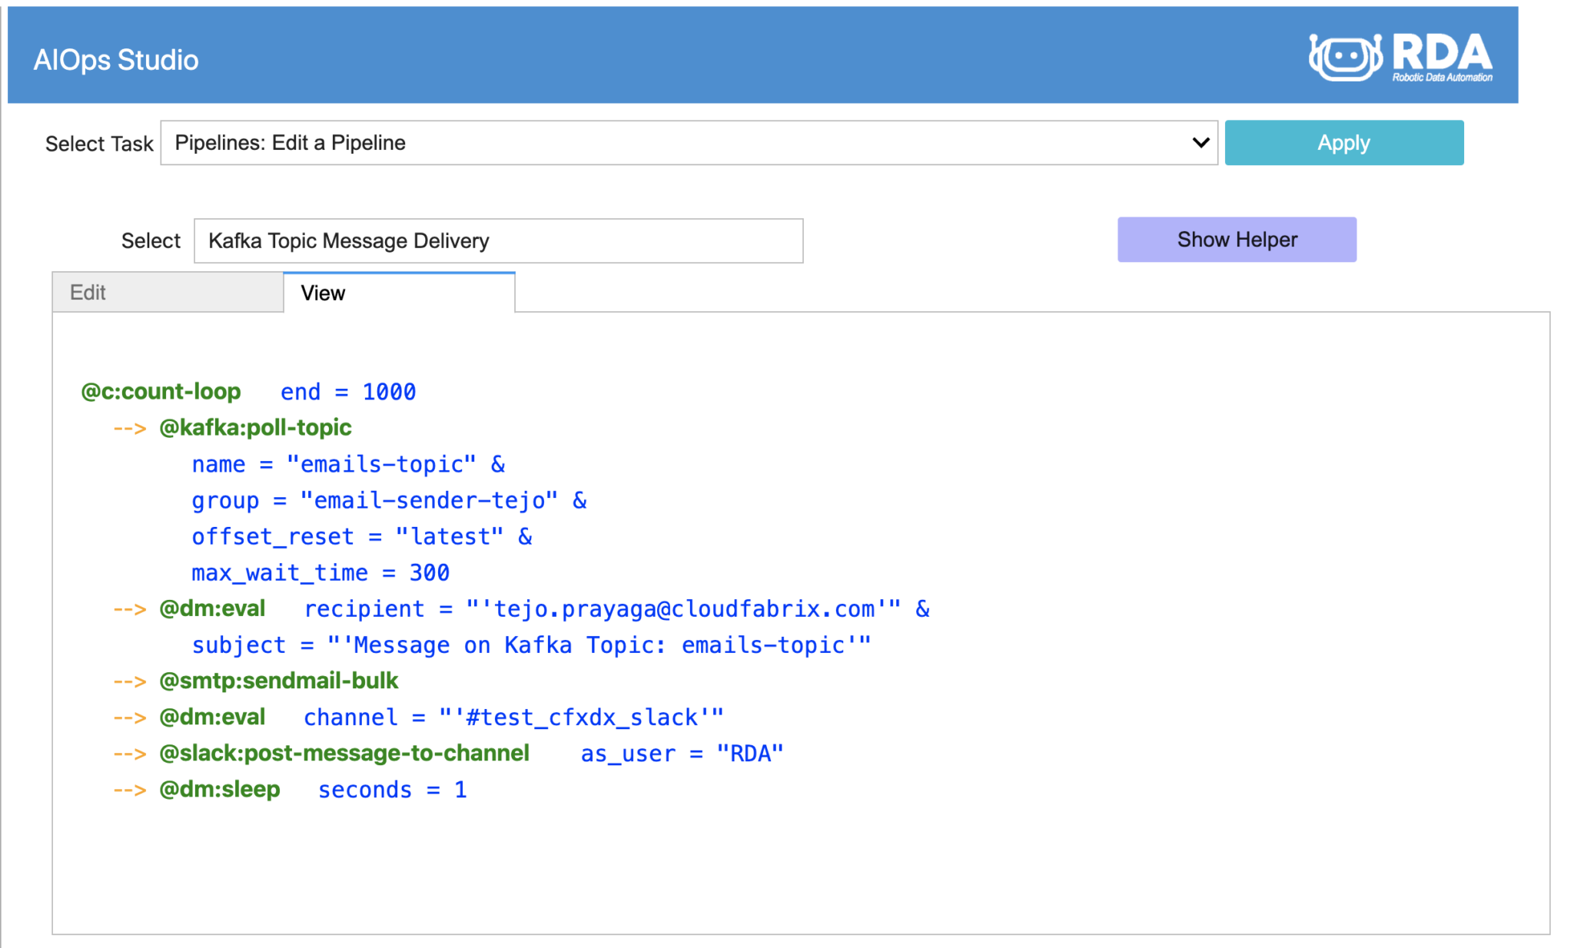This screenshot has height=948, width=1574.
Task: Click the arrow before @smtp:sendmail-bulk
Action: click(128, 680)
